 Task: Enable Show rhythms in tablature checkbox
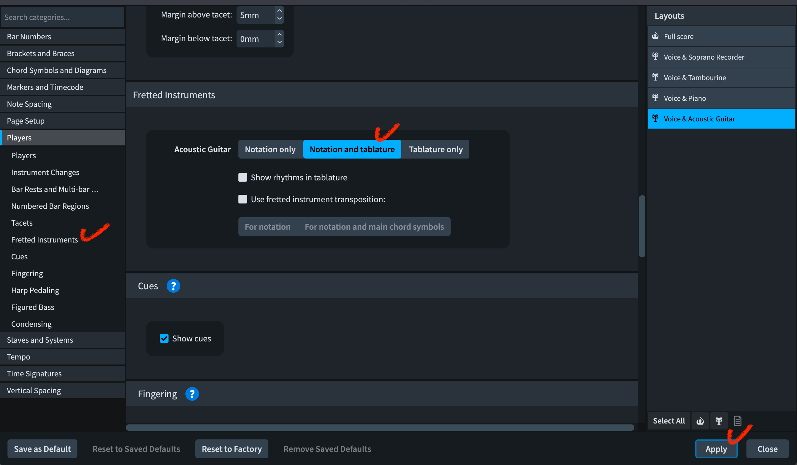(x=242, y=177)
